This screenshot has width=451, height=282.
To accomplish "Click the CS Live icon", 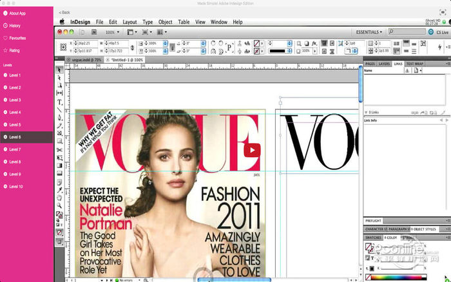I will (431, 32).
